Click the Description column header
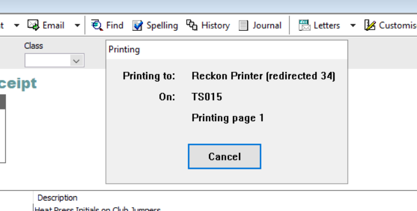417x211 pixels. (x=58, y=198)
